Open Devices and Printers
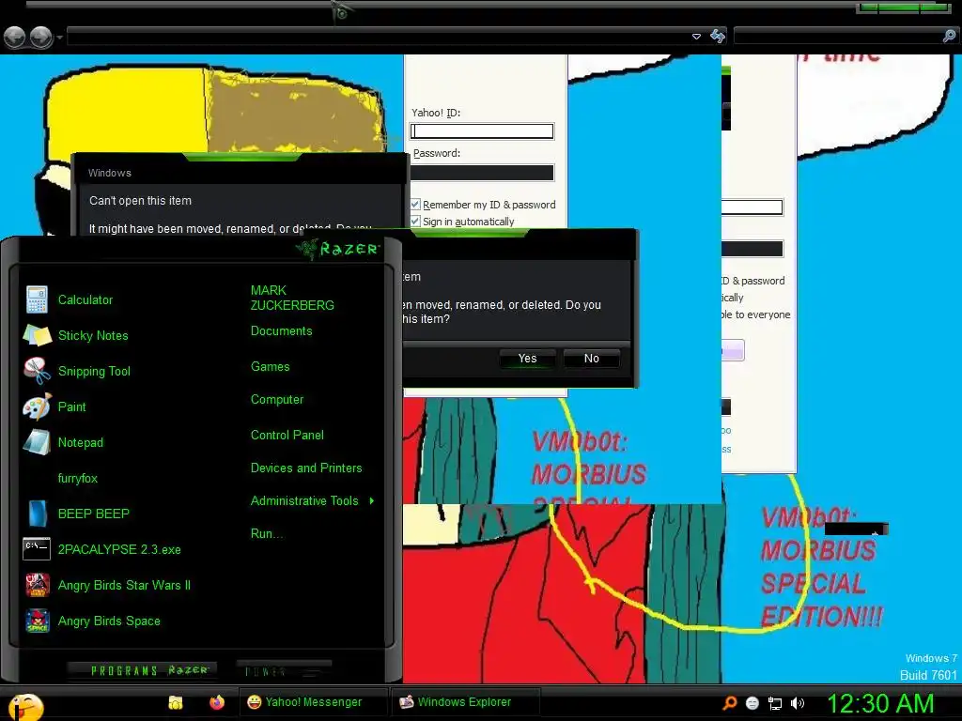 (x=306, y=468)
